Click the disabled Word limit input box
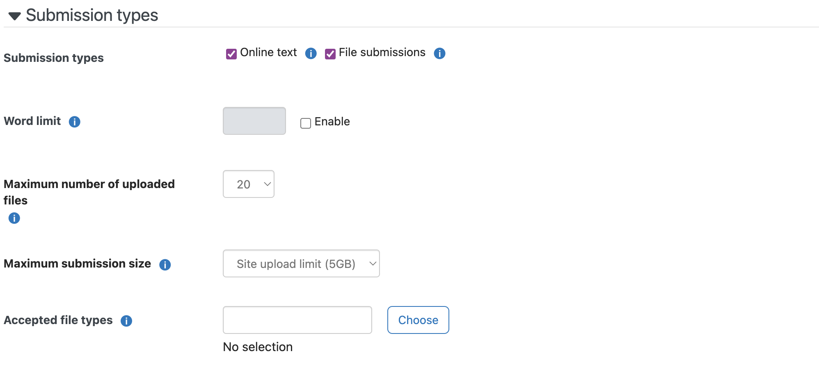The image size is (819, 372). pyautogui.click(x=254, y=121)
